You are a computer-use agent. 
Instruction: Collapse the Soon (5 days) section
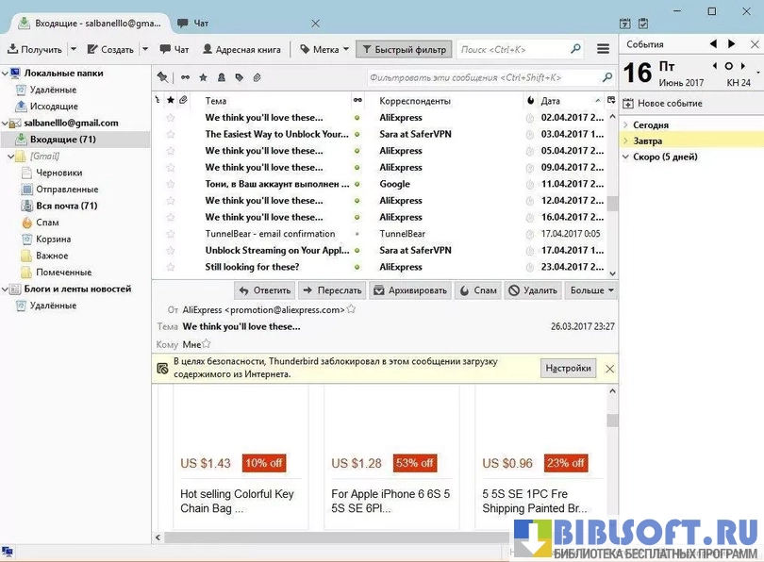(626, 157)
